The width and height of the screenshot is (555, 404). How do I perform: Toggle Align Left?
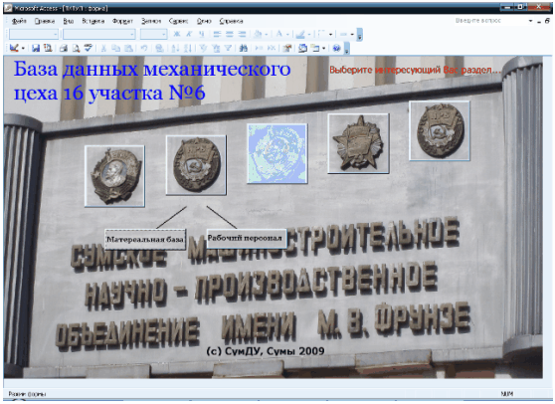click(217, 34)
